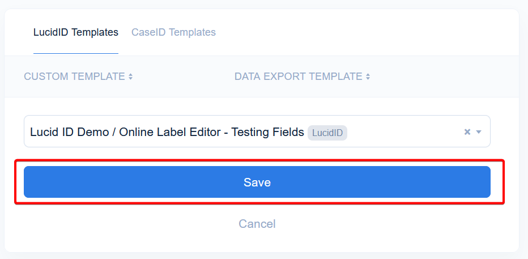Click the left edge of the Save button
The image size is (528, 259).
34,182
